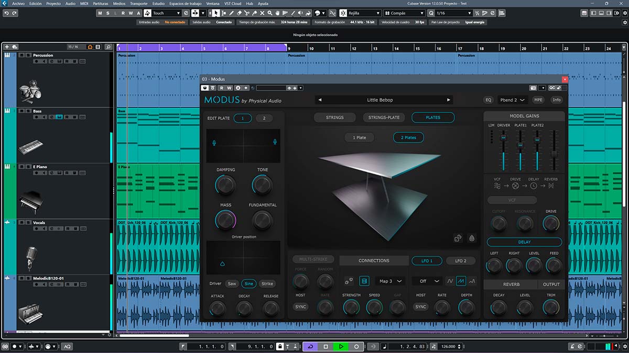The image size is (629, 353).
Task: Click the VCF wave icon in the effects chain
Action: [497, 186]
